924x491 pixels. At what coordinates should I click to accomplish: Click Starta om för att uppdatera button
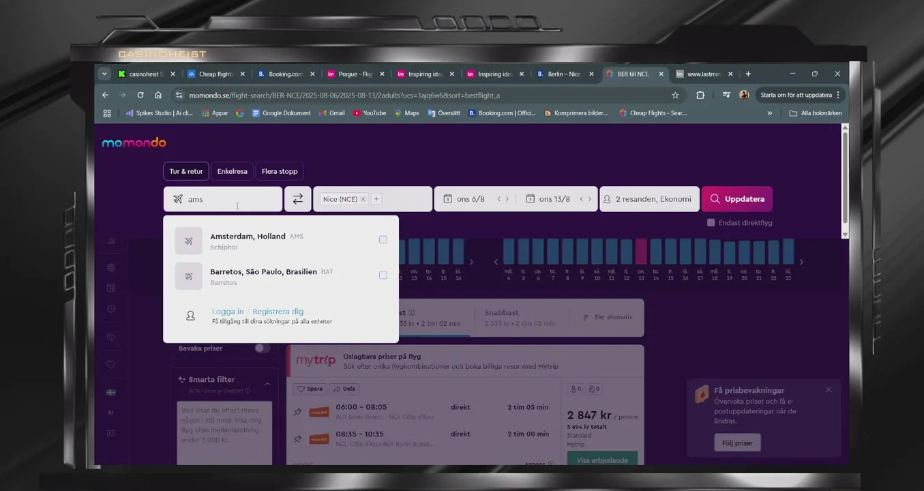click(801, 95)
